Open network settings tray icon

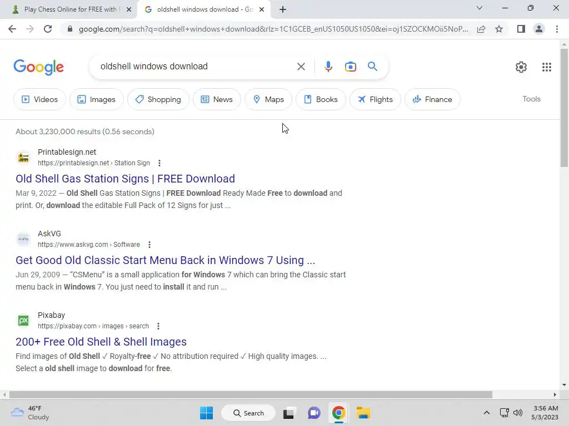coord(504,413)
